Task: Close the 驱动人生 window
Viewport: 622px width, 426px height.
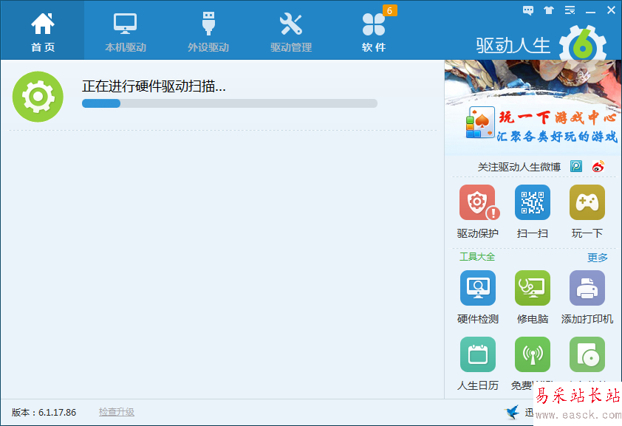Action: (x=612, y=10)
